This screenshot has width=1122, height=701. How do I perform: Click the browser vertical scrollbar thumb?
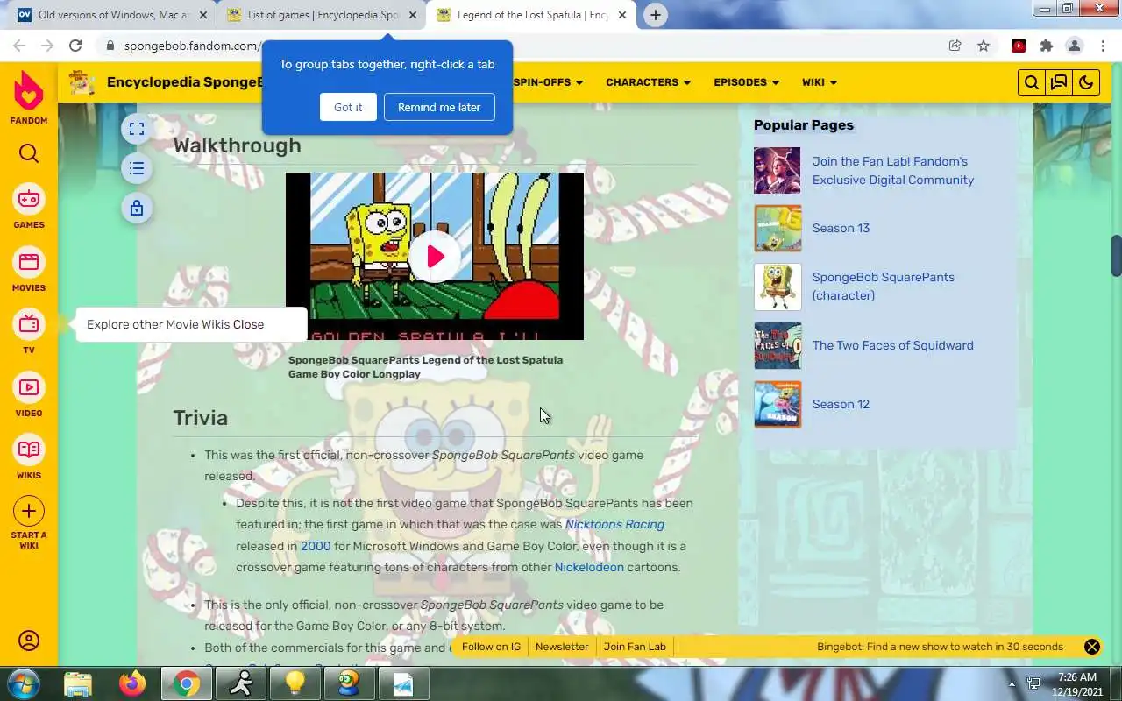click(x=1117, y=256)
